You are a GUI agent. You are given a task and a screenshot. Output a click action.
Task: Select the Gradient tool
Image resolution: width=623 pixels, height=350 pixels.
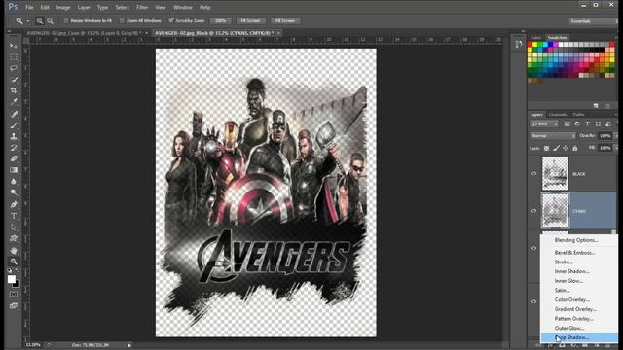14,170
